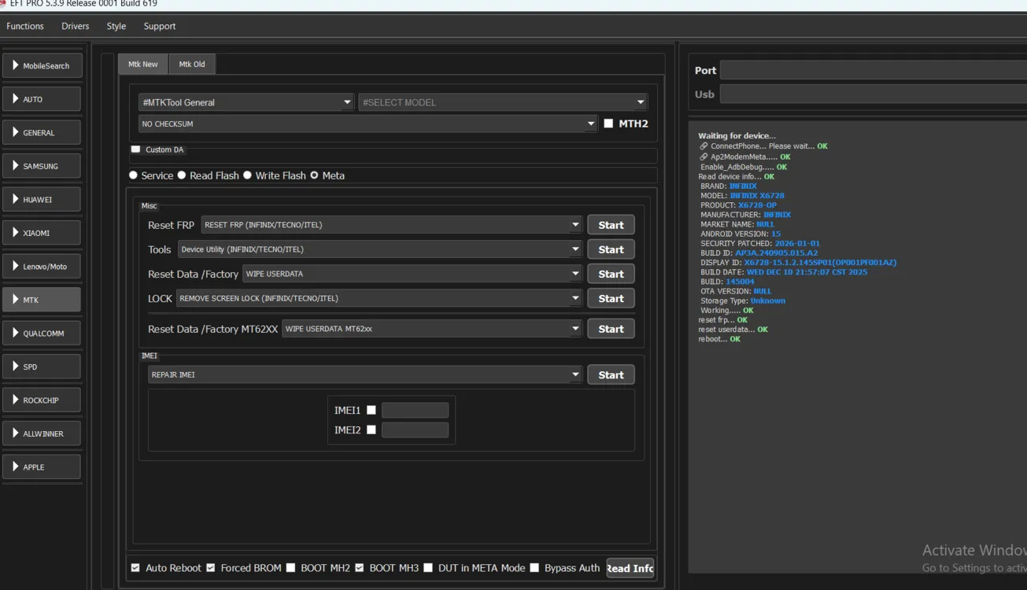Select the APPLE sidebar category
Viewport: 1027px width, 590px height.
click(42, 467)
